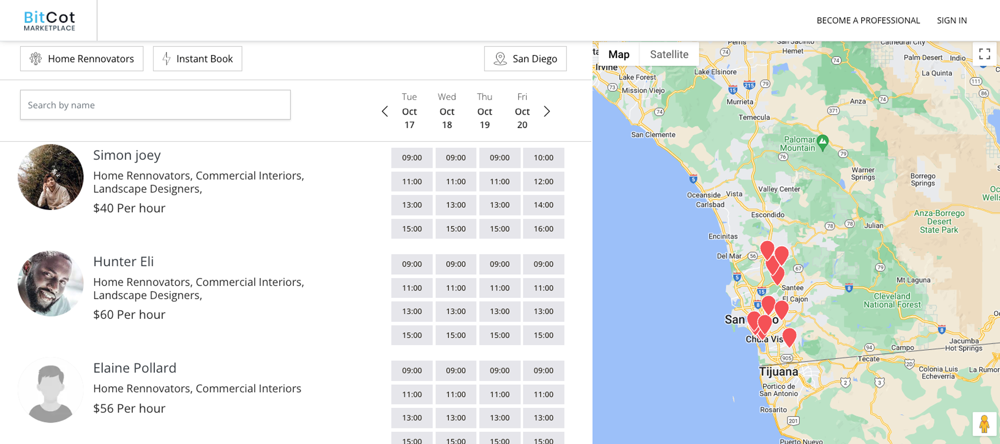1000x444 pixels.
Task: Switch to Satellite map view
Action: [x=669, y=54]
